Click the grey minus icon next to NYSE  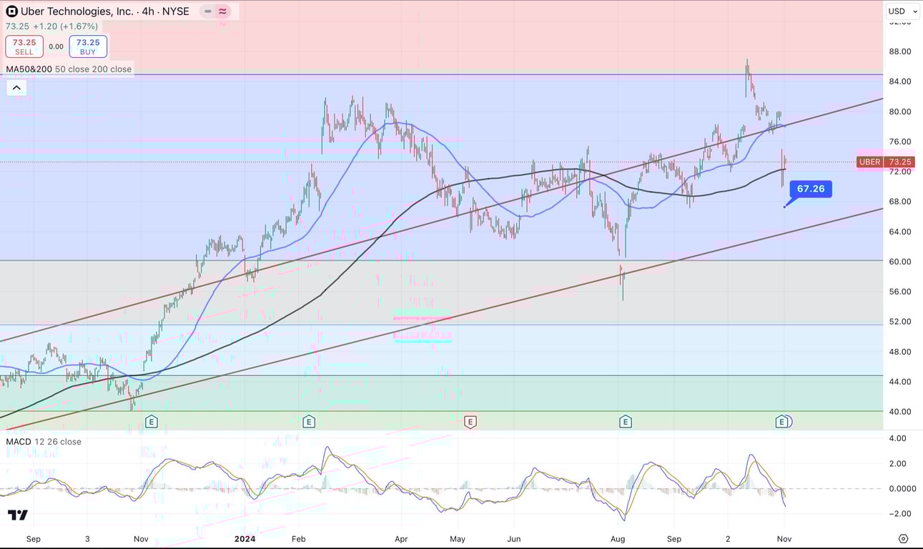tap(208, 11)
